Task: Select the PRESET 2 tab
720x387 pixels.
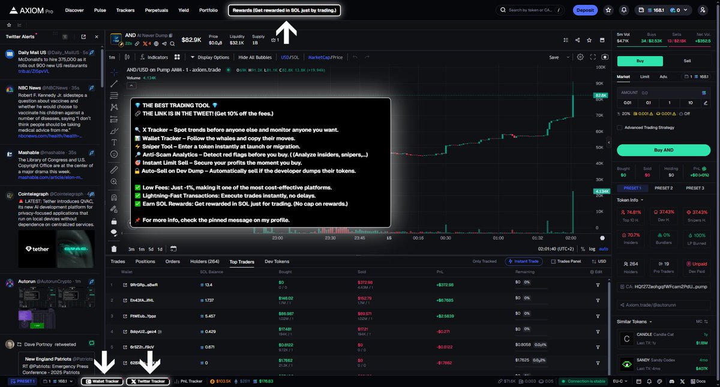Action: 663,188
